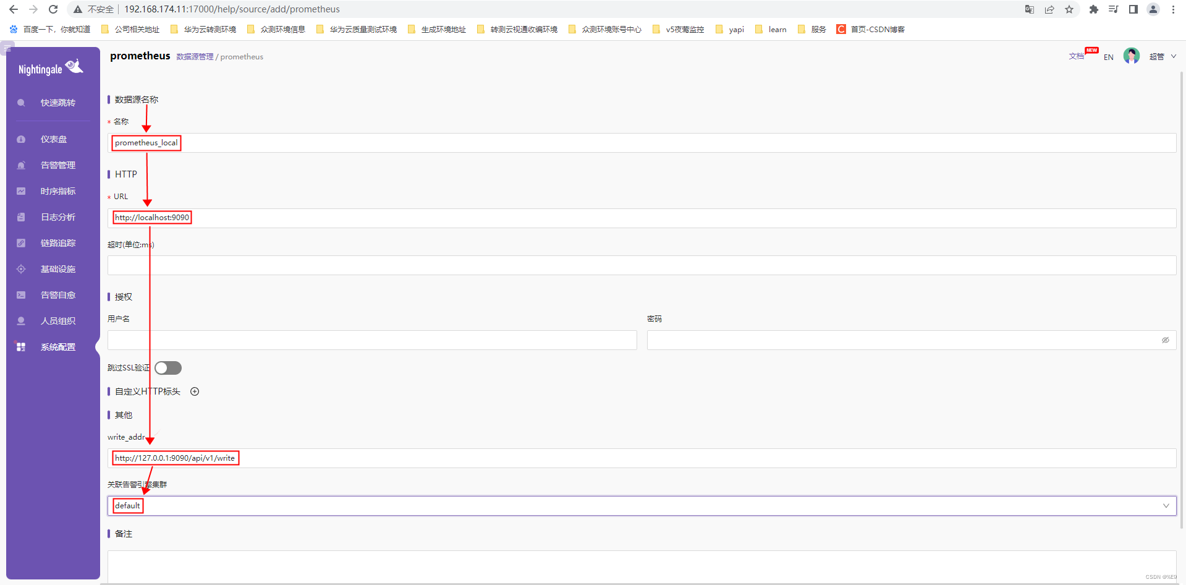Viewport: 1186px width, 585px height.
Task: Click the 日志分析 document icon
Action: point(21,217)
